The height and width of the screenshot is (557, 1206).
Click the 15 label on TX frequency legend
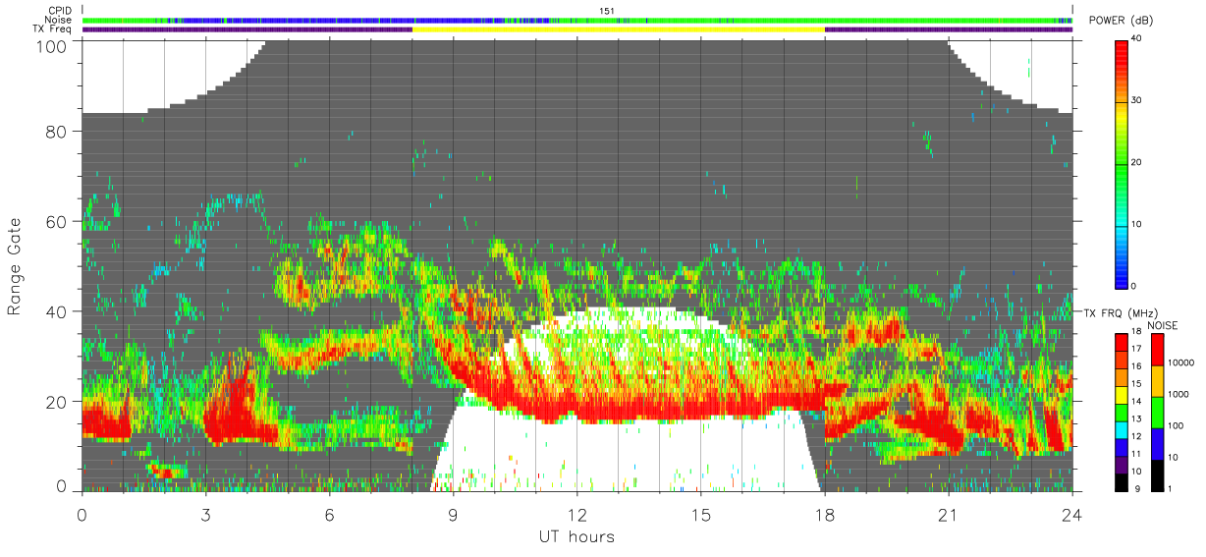(x=1136, y=384)
